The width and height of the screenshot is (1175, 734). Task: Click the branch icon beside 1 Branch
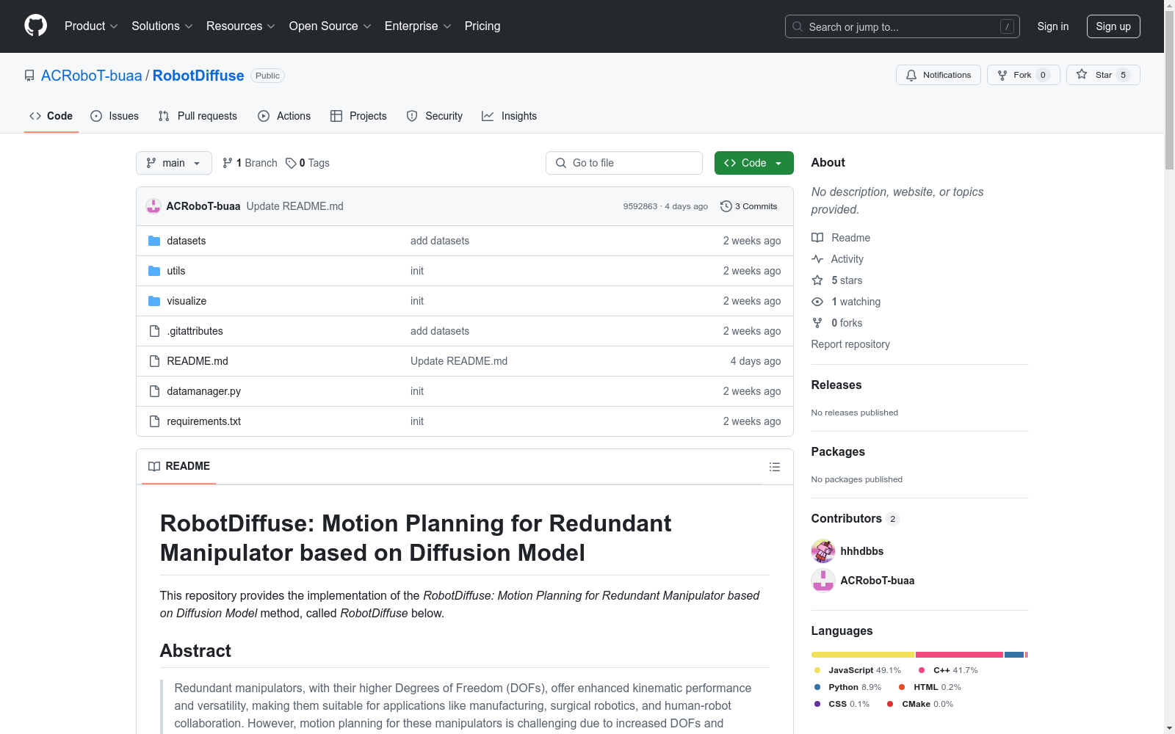[x=228, y=163]
